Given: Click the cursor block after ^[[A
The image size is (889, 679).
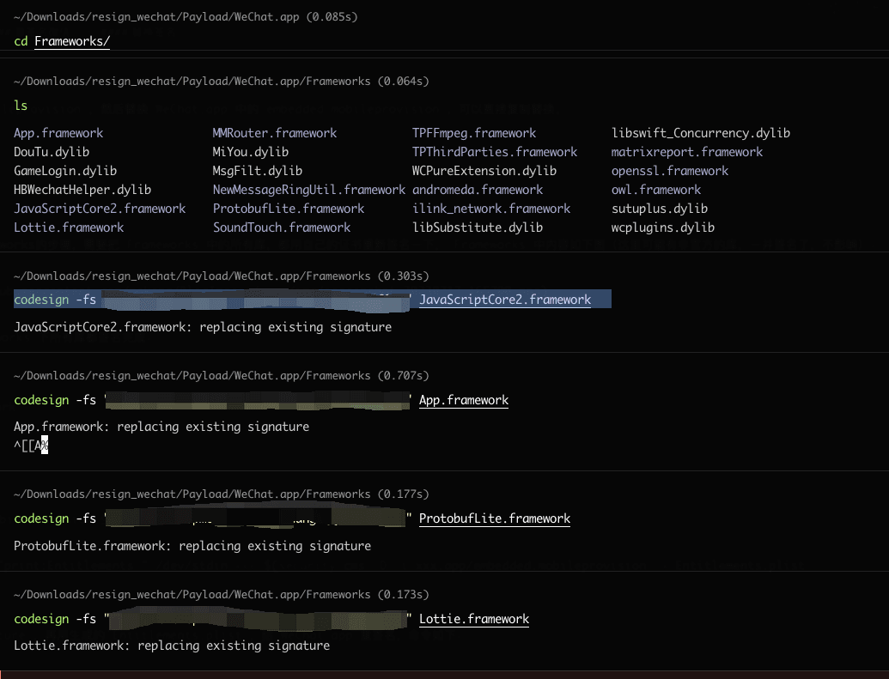Looking at the screenshot, I should coord(45,446).
